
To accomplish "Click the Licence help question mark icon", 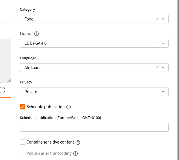I will (36, 34).
